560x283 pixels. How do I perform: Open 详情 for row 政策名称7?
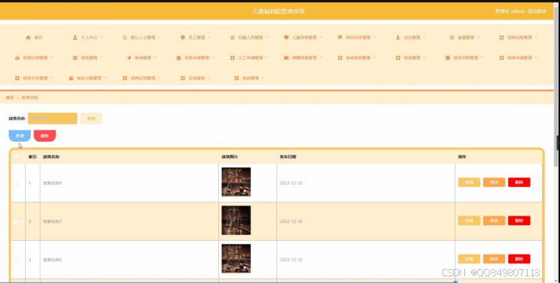tap(469, 220)
